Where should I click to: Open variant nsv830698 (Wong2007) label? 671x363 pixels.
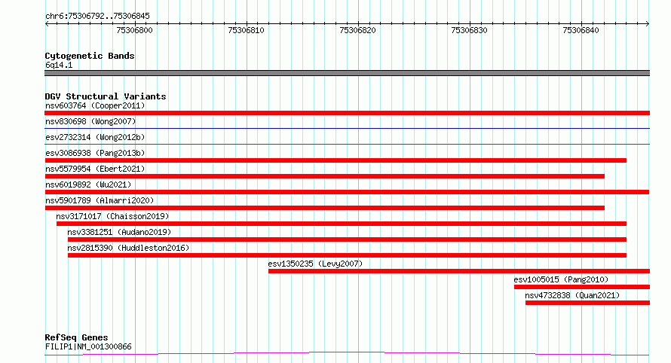click(90, 121)
